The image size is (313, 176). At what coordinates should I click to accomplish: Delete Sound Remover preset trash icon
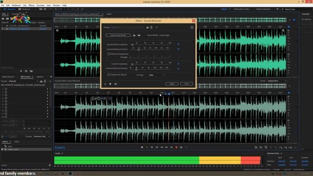tap(151, 27)
